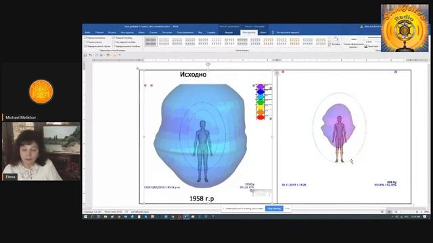Click the Elena video tile
The image size is (433, 243).
pyautogui.click(x=41, y=151)
